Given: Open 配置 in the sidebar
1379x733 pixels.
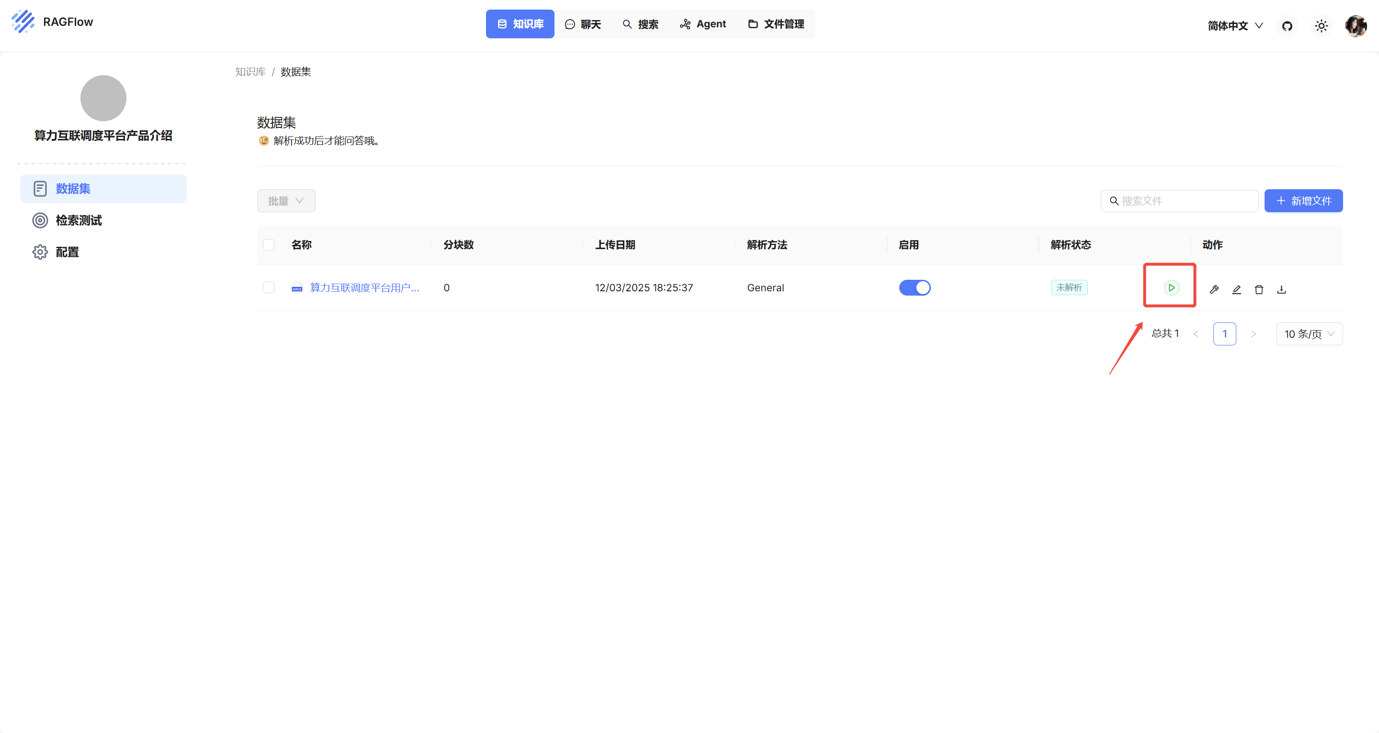Looking at the screenshot, I should (x=103, y=252).
